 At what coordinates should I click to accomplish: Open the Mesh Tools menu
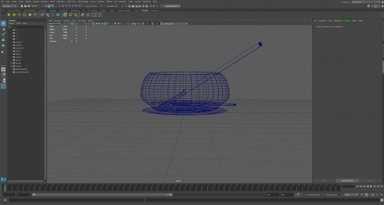tap(71, 1)
